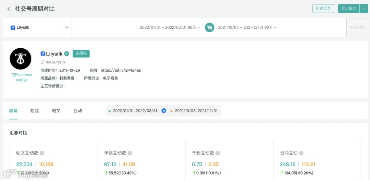Click the @luxurysilk handle text
Image resolution: width=370 pixels, height=181 pixels.
click(x=56, y=62)
